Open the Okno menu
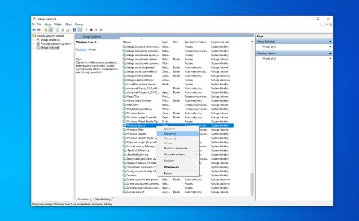The image size is (359, 221). pyautogui.click(x=69, y=25)
